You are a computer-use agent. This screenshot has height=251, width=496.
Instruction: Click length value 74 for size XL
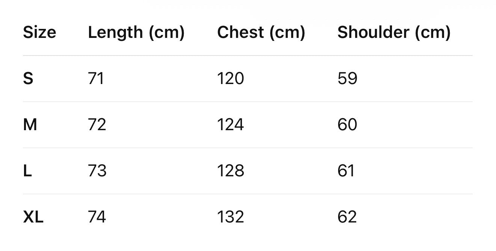pyautogui.click(x=97, y=217)
